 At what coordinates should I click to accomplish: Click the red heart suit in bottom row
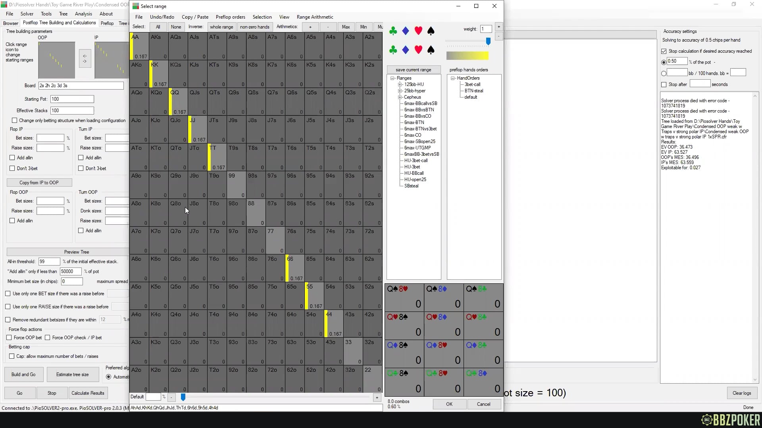(x=418, y=50)
